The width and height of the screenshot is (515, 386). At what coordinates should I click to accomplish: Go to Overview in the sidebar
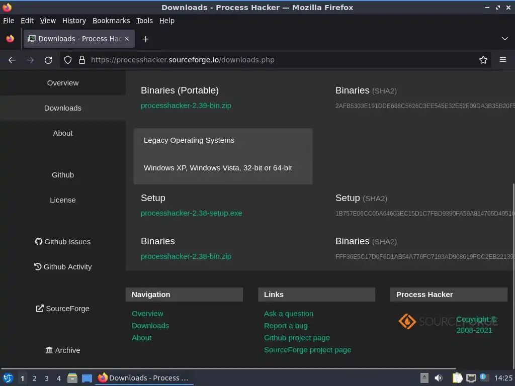tap(63, 83)
